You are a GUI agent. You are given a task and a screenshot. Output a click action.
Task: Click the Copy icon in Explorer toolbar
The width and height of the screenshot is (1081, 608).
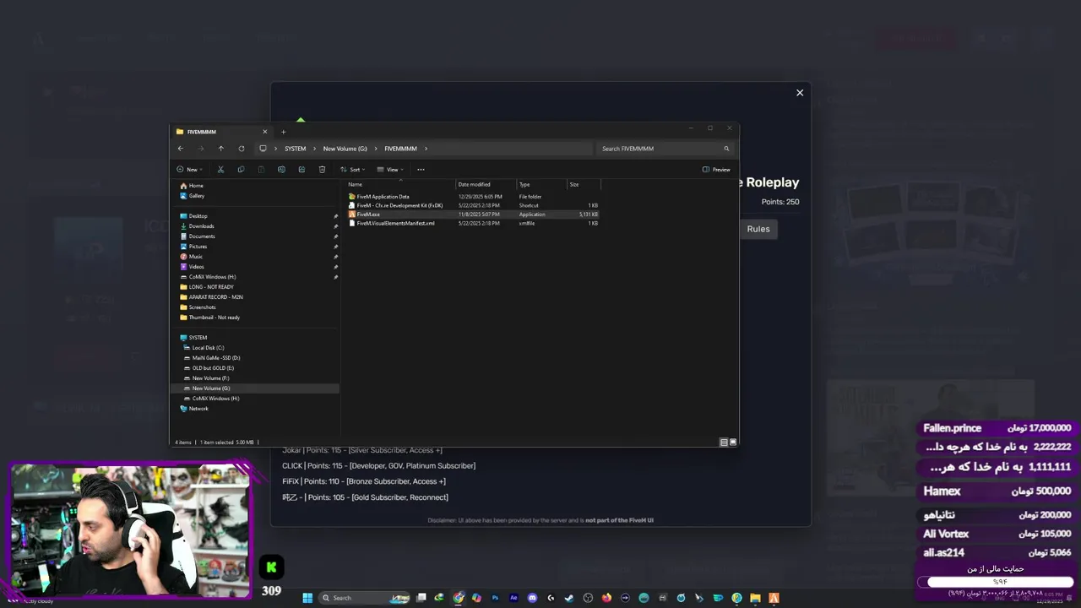(241, 170)
